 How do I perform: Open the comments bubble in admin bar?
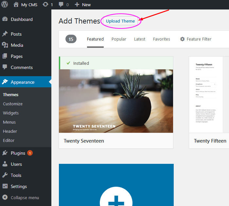tap(61, 5)
